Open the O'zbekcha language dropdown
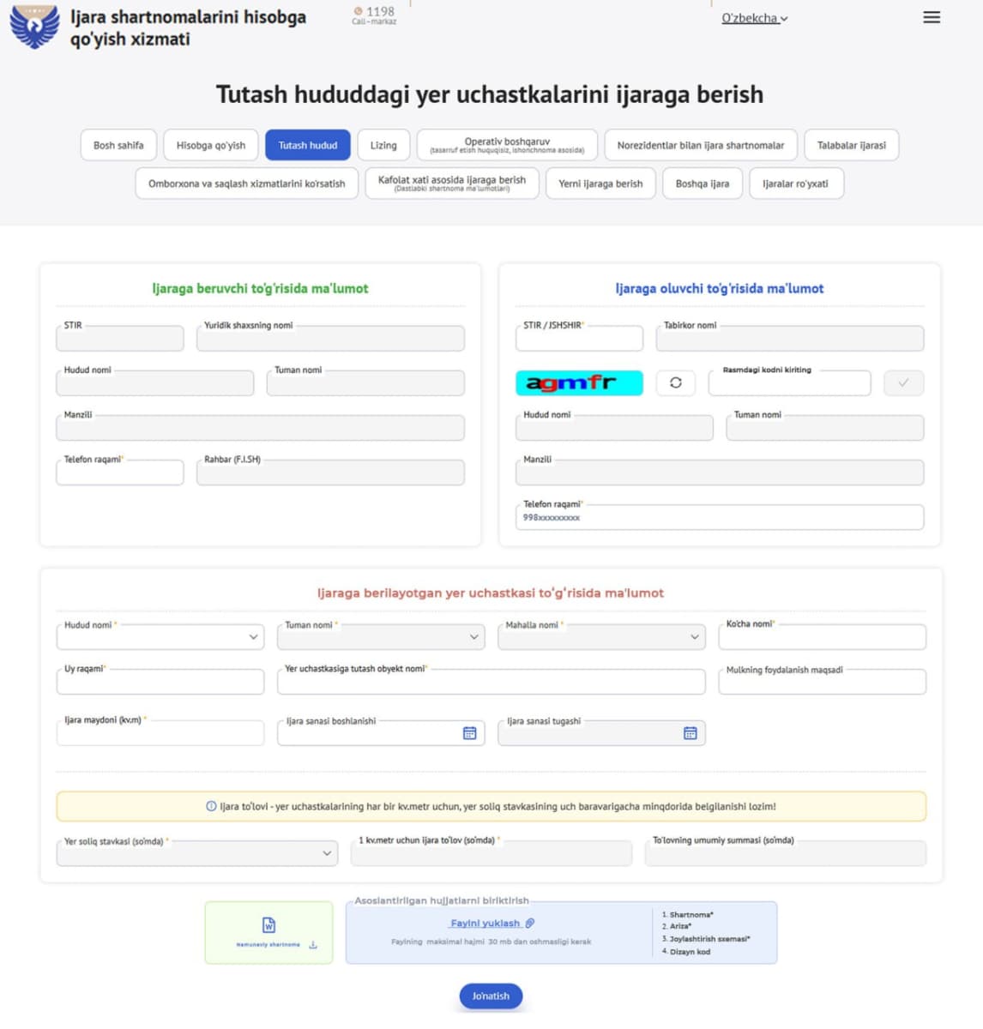The image size is (983, 1029). (753, 17)
